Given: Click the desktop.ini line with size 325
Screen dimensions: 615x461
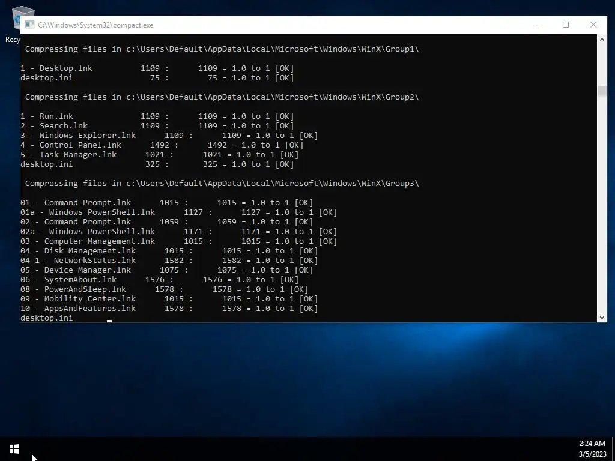Looking at the screenshot, I should pyautogui.click(x=157, y=164).
